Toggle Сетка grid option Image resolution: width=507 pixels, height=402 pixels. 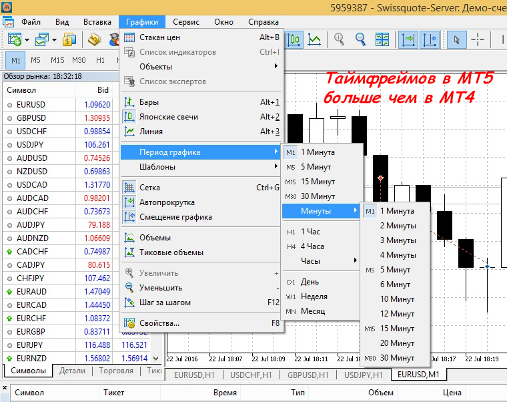pyautogui.click(x=201, y=188)
